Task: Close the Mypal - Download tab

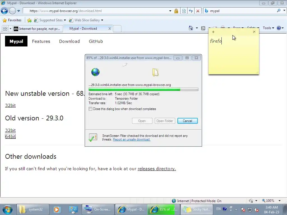Action: click(110, 29)
